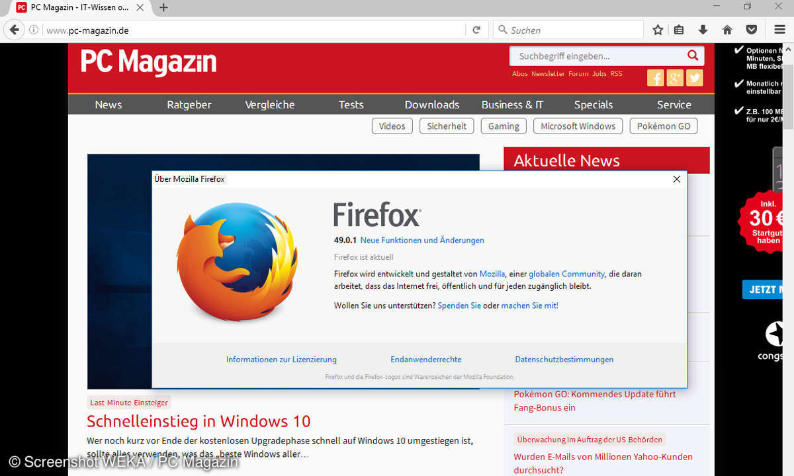This screenshot has height=476, width=794.
Task: Open the Specials menu item
Action: point(594,104)
